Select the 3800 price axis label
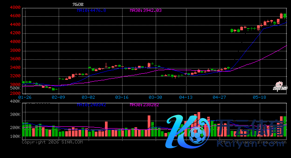291x158 pixels. coord(15,50)
